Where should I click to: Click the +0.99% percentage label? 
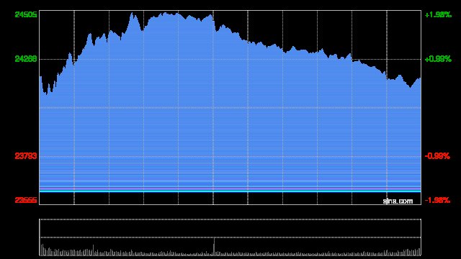coord(438,59)
